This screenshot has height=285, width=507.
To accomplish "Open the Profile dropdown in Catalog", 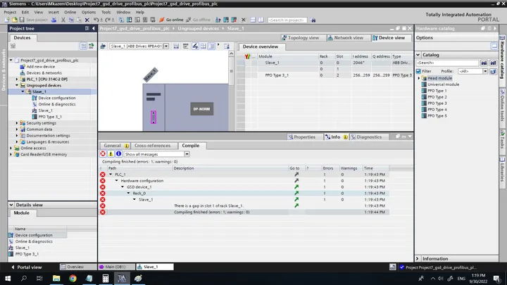I will (x=485, y=71).
